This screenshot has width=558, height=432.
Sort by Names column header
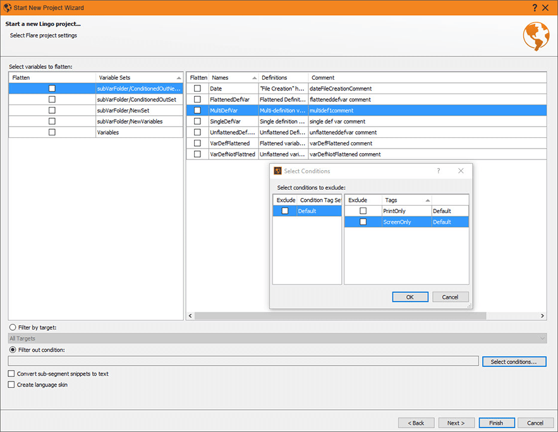point(233,78)
